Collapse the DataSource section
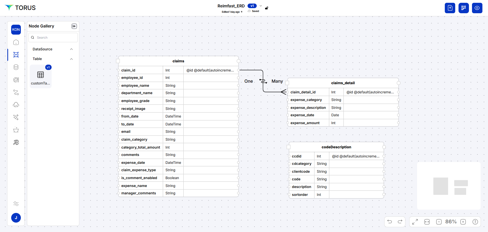This screenshot has height=232, width=488. (x=71, y=49)
